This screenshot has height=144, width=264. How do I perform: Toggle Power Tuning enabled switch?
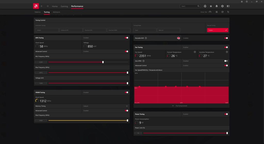tap(226, 114)
